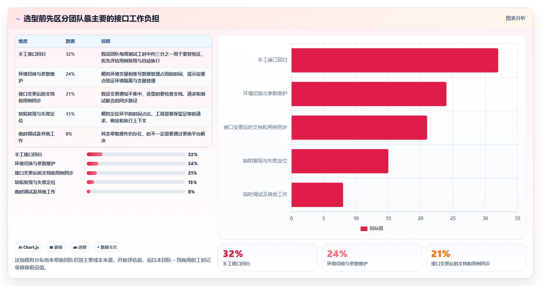Click the 手工接口回归 progress bar
Viewport: 541px width, 286px height.
click(x=136, y=154)
